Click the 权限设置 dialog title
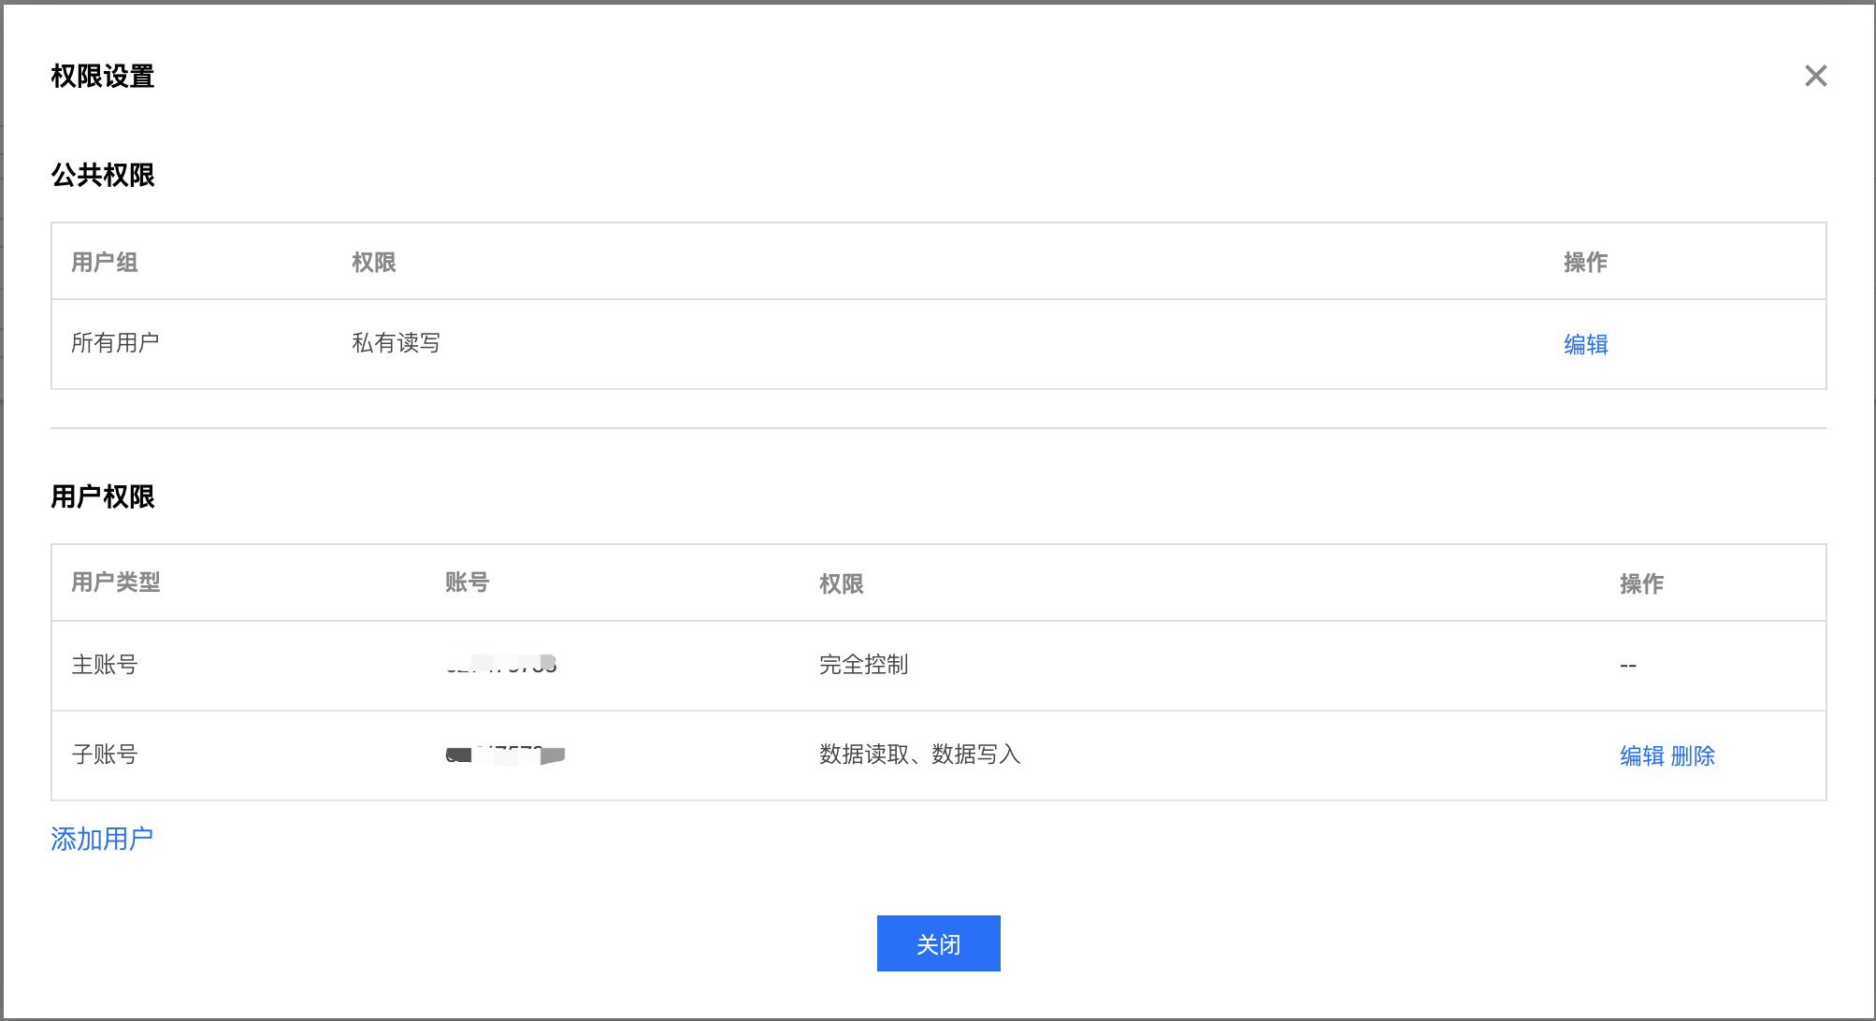 click(x=103, y=76)
